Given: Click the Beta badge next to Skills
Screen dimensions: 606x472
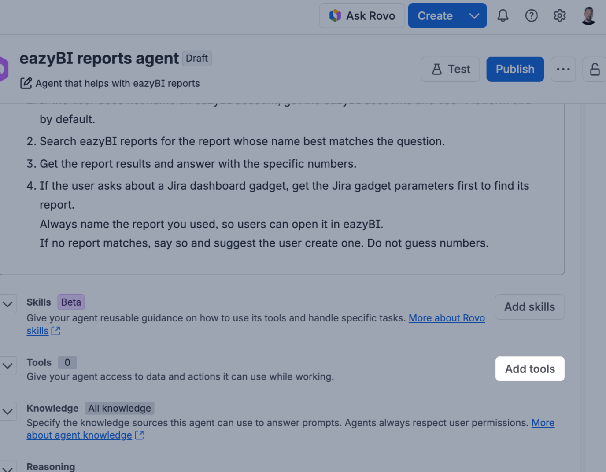Looking at the screenshot, I should click(71, 302).
